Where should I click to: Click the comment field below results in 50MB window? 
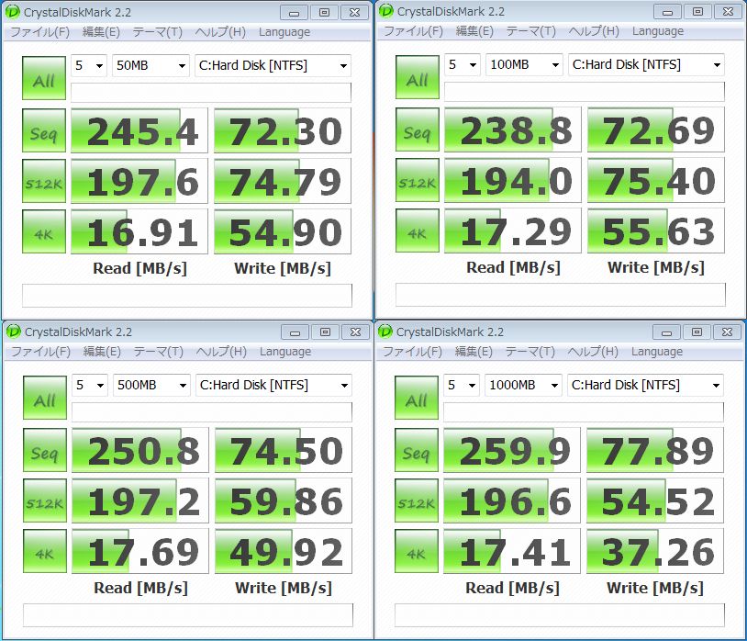pos(187,296)
